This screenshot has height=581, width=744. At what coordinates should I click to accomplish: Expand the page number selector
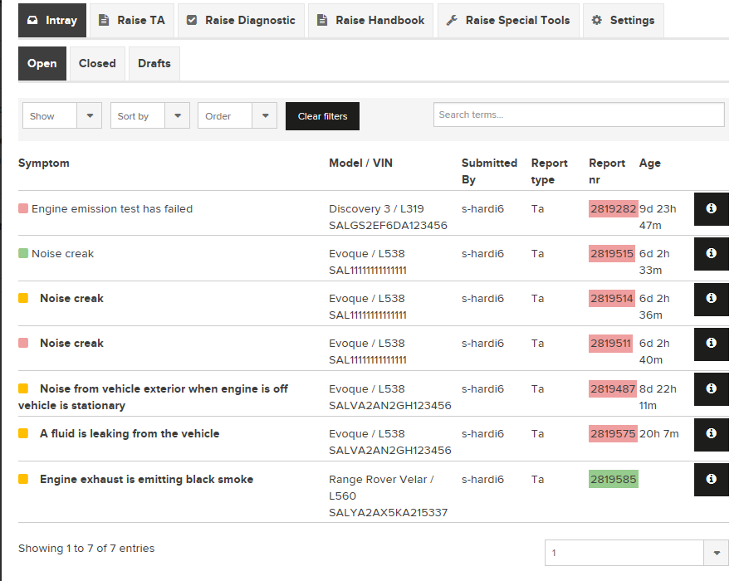point(637,553)
